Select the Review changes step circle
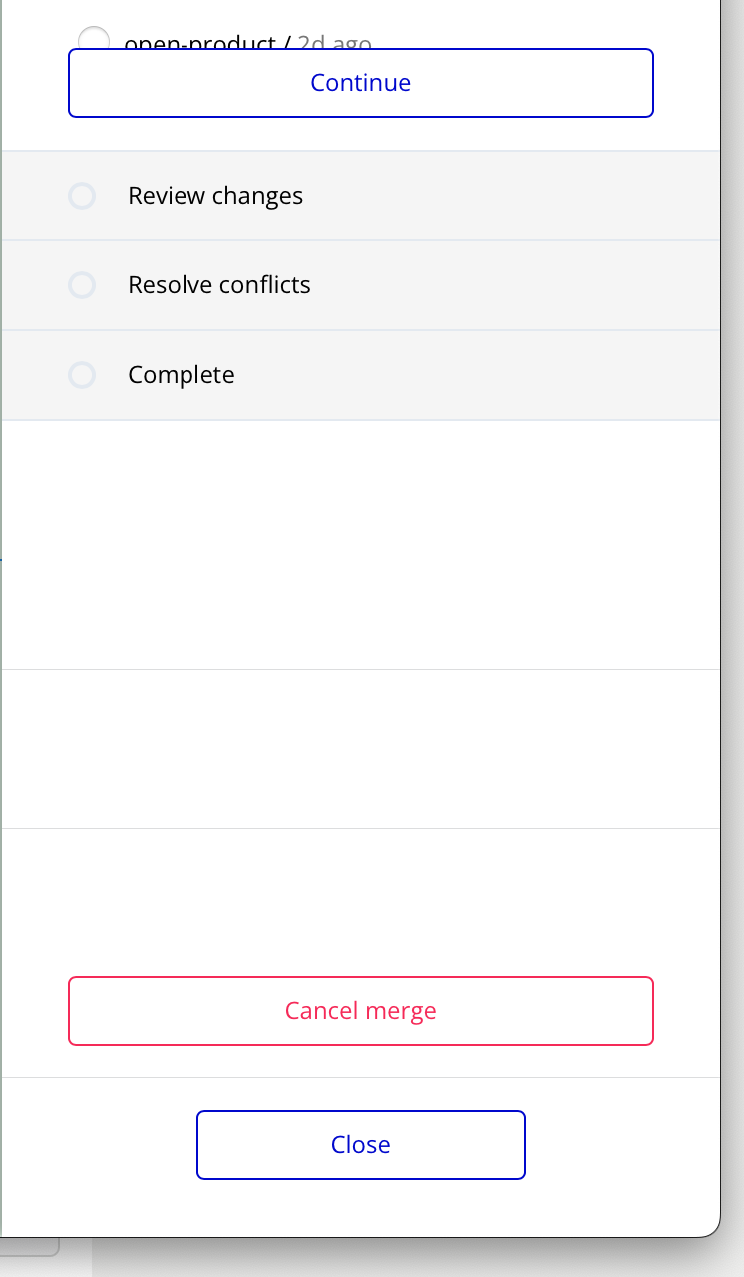Screen dimensions: 744x1277 pyautogui.click(x=82, y=196)
